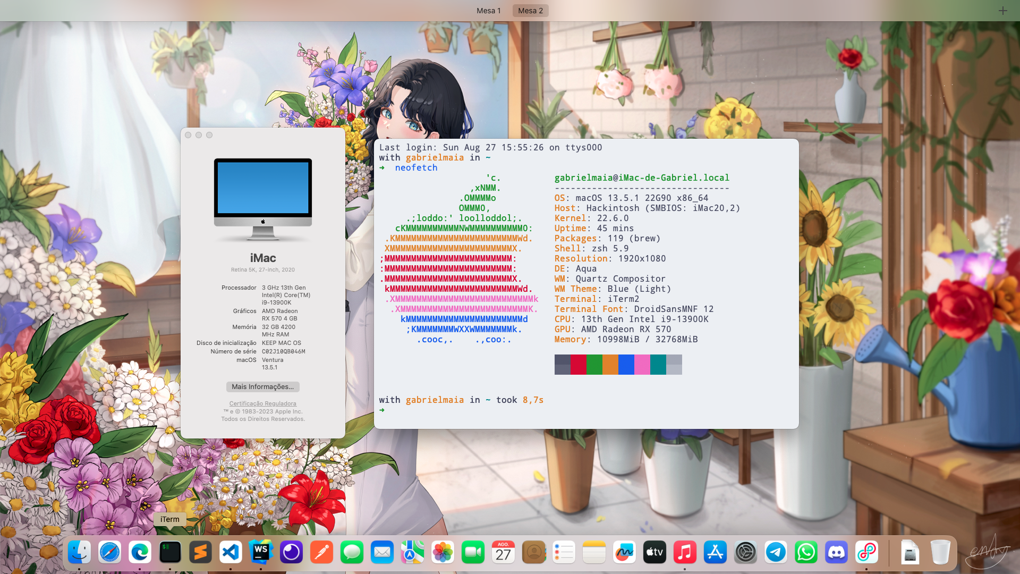Open System Settings gear icon

click(x=745, y=553)
